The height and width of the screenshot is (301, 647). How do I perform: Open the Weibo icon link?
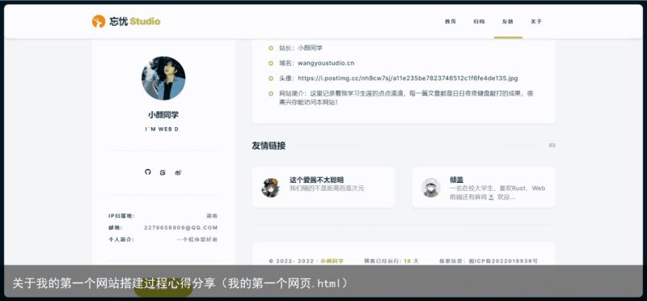pyautogui.click(x=178, y=172)
